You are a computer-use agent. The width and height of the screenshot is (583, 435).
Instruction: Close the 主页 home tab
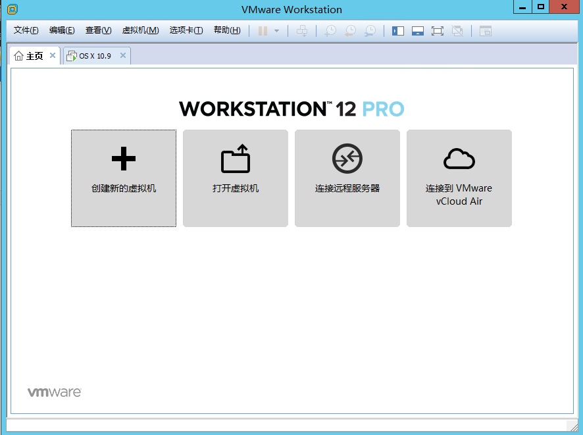click(x=53, y=56)
